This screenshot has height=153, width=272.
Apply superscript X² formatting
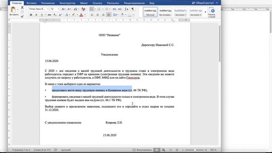coord(60,15)
